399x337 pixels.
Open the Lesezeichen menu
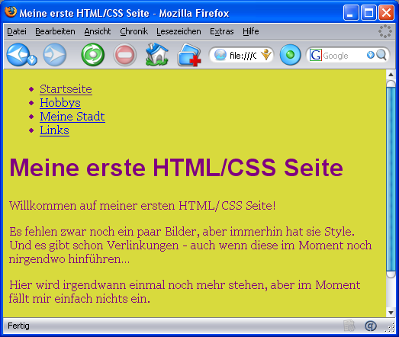pos(179,31)
